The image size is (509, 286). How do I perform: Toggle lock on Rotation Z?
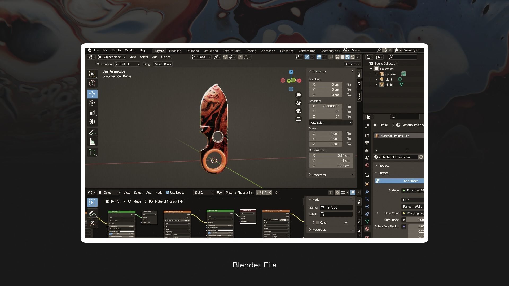coord(349,117)
